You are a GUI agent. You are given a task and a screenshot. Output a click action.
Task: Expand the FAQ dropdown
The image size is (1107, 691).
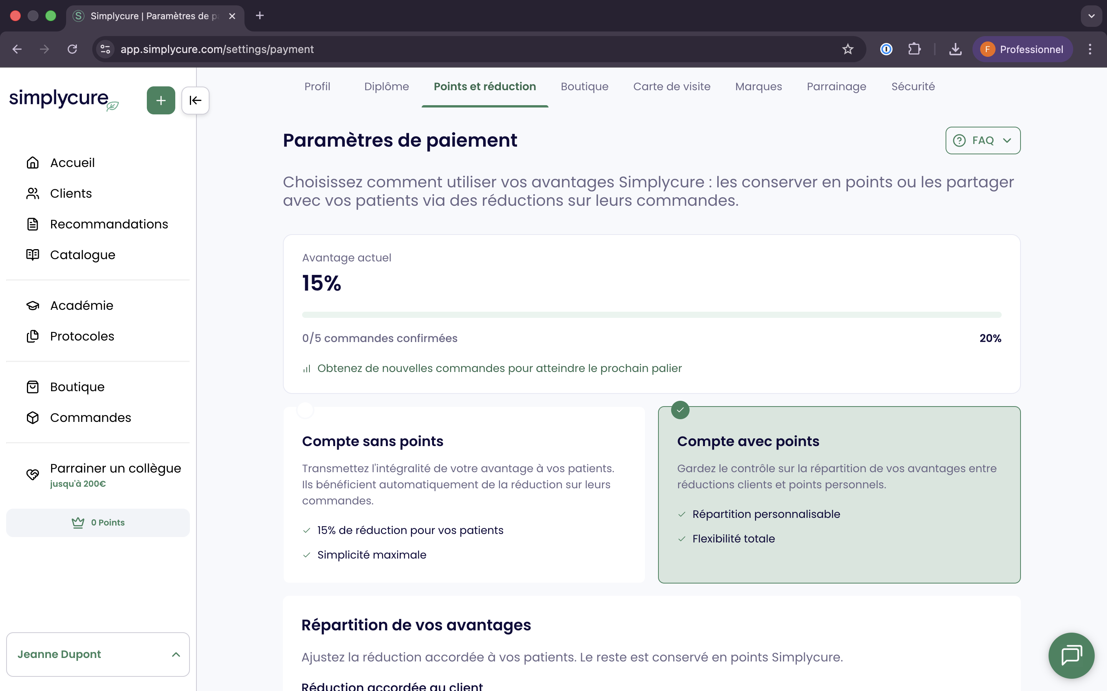point(982,140)
